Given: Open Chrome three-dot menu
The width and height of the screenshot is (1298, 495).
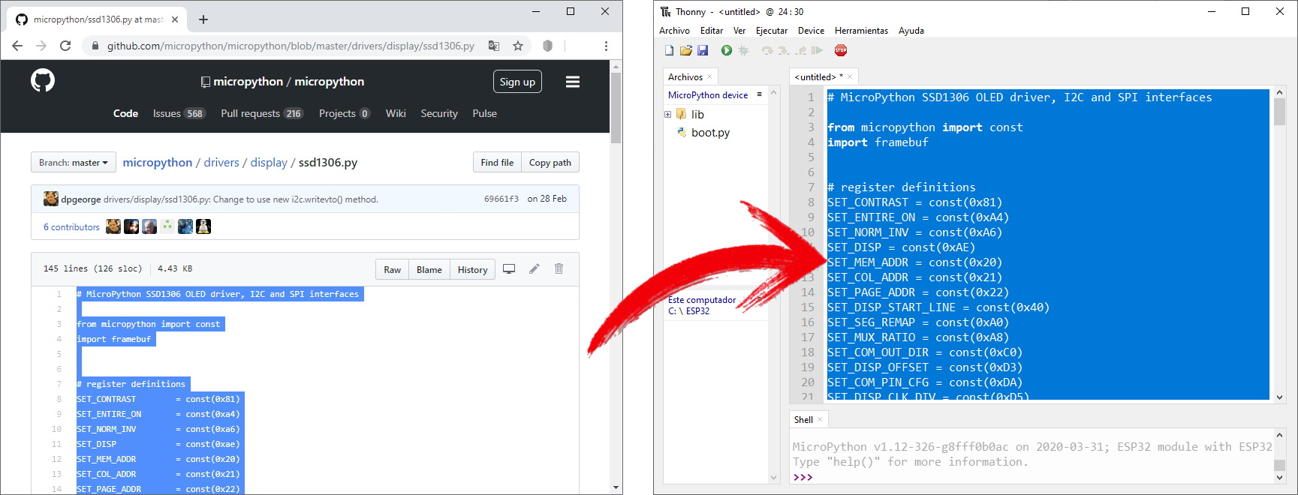Looking at the screenshot, I should [606, 46].
